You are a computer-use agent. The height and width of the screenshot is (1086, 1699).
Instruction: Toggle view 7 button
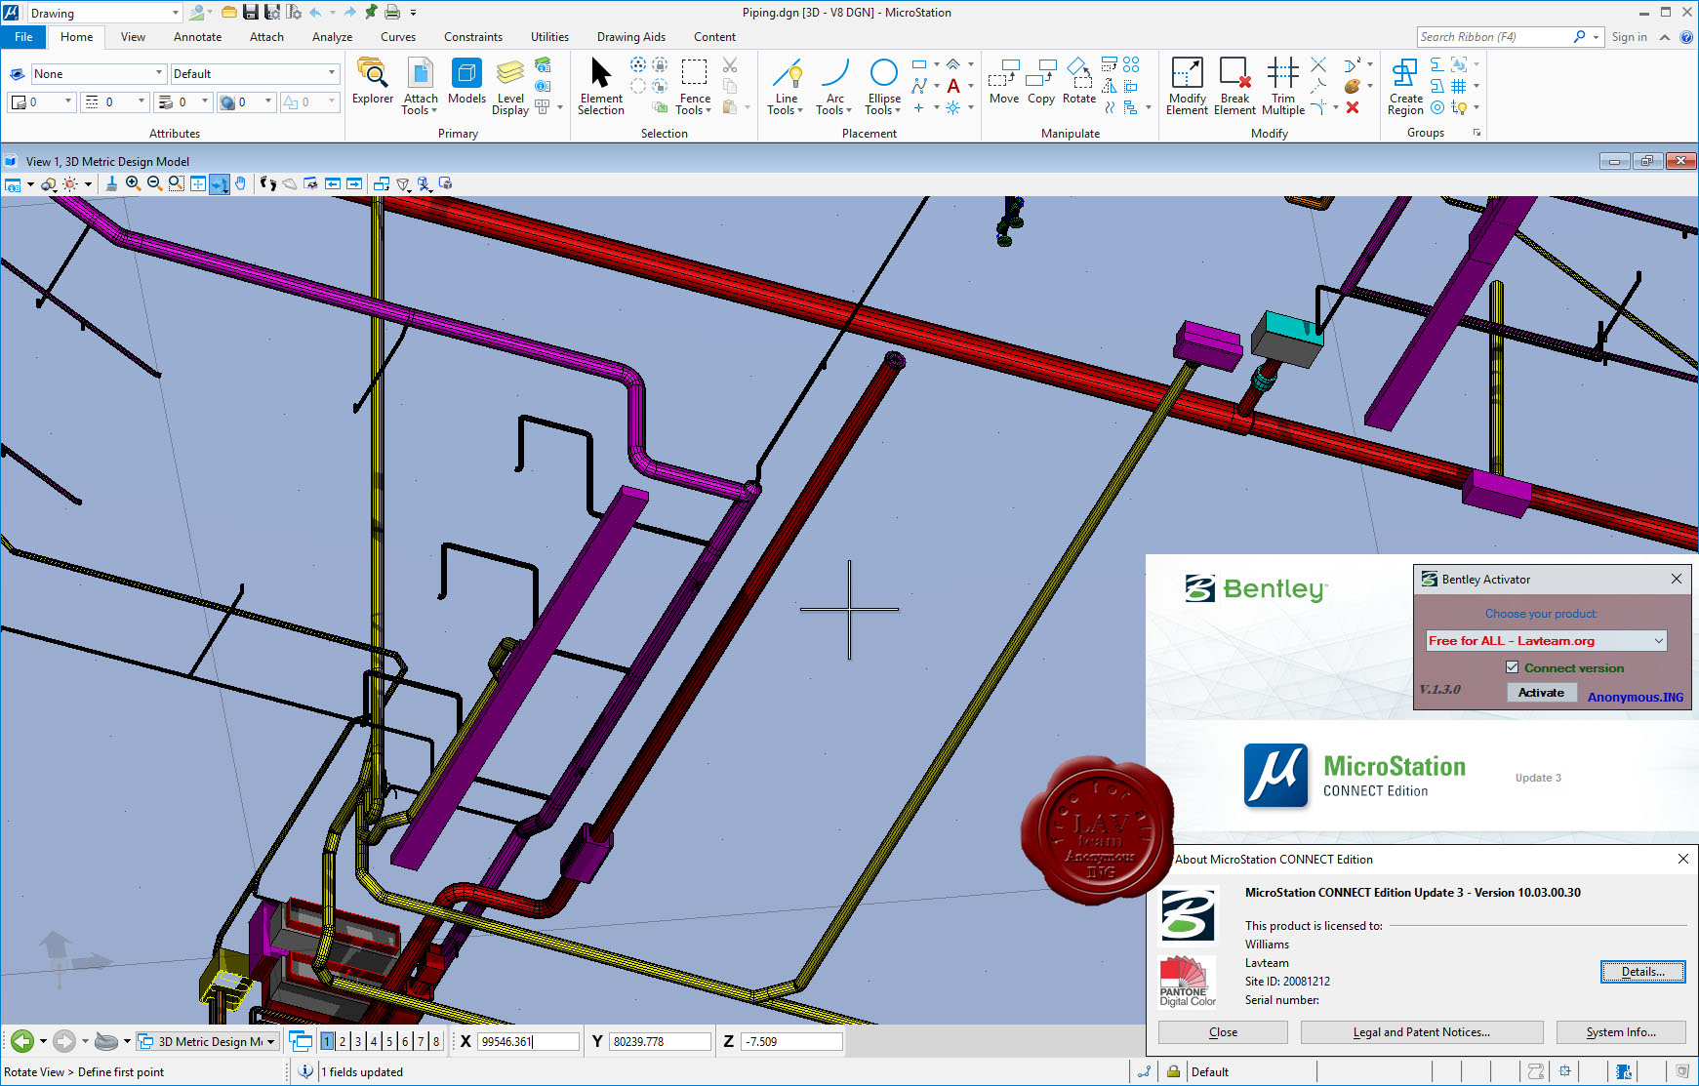coord(421,1041)
